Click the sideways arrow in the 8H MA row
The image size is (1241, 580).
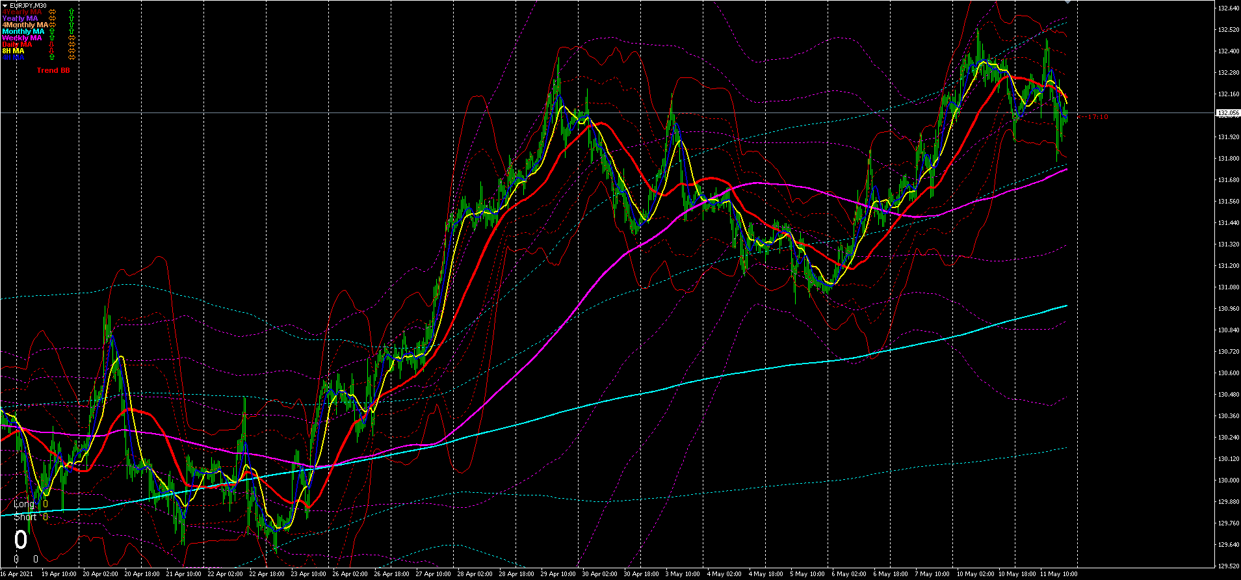tap(72, 51)
